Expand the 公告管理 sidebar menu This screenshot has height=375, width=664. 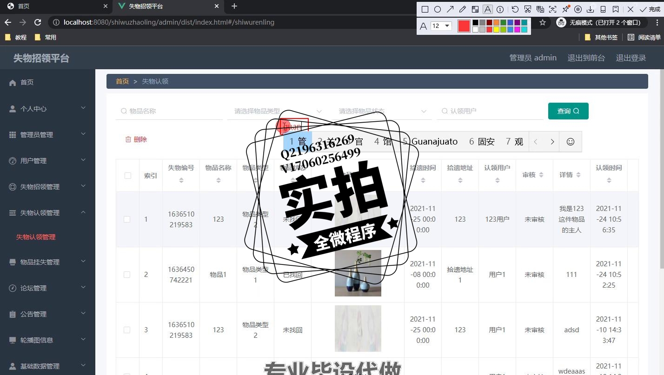coord(47,314)
